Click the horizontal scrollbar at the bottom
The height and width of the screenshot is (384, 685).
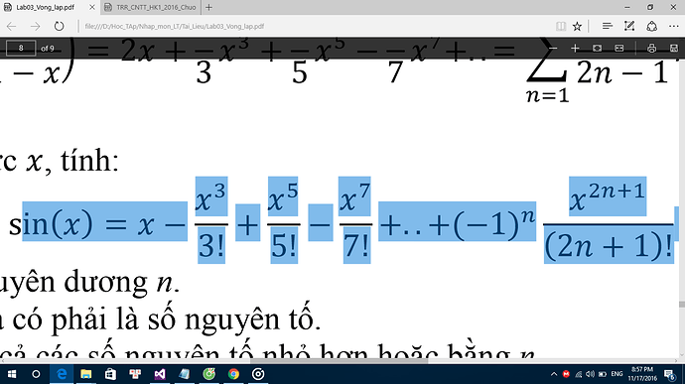point(339,361)
